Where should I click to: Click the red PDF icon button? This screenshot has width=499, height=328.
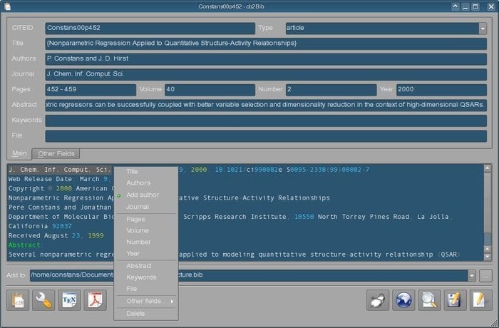pos(95,300)
